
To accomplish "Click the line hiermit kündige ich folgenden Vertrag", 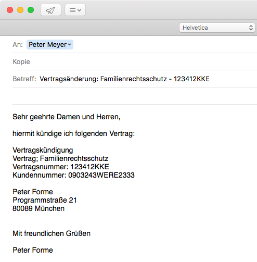I will point(73,133).
